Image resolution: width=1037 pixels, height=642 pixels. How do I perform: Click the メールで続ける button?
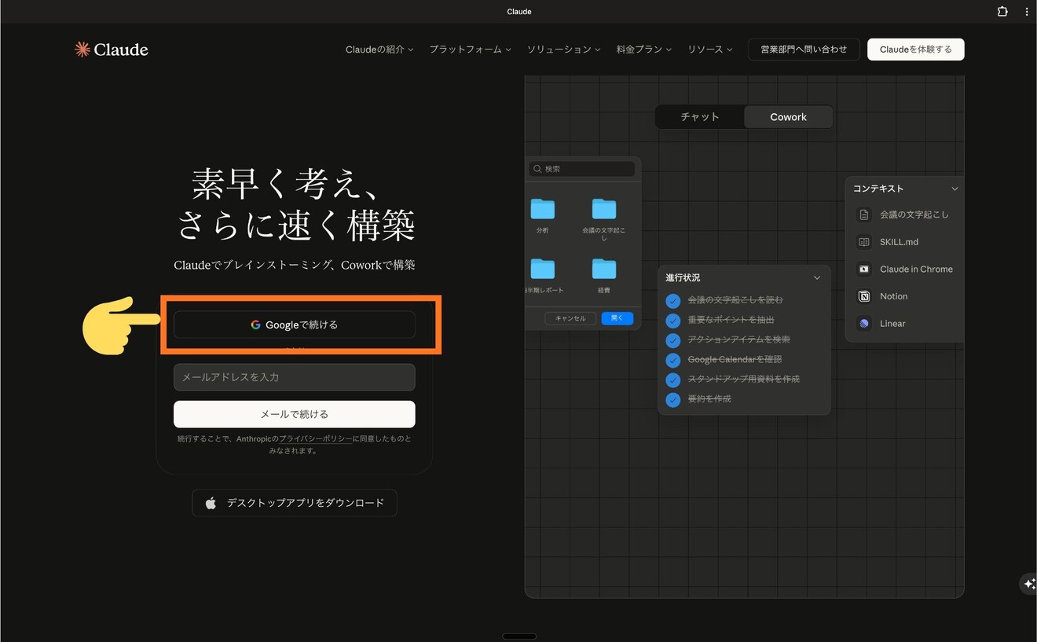tap(295, 414)
